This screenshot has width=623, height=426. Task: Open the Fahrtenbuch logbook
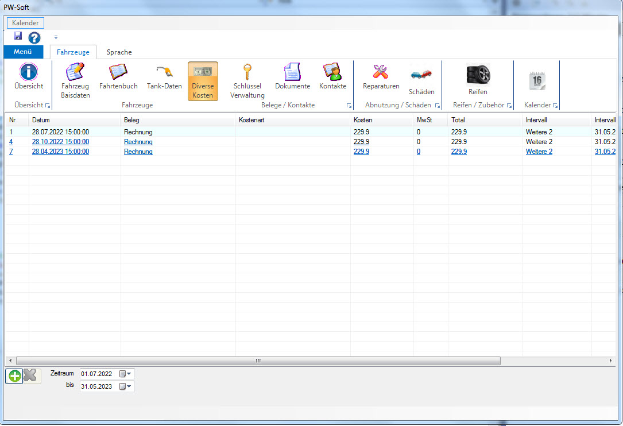[x=118, y=77]
